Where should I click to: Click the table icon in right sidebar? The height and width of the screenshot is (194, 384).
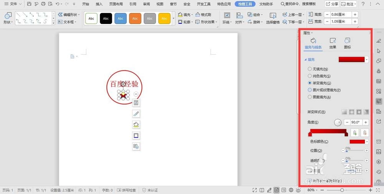click(x=379, y=81)
